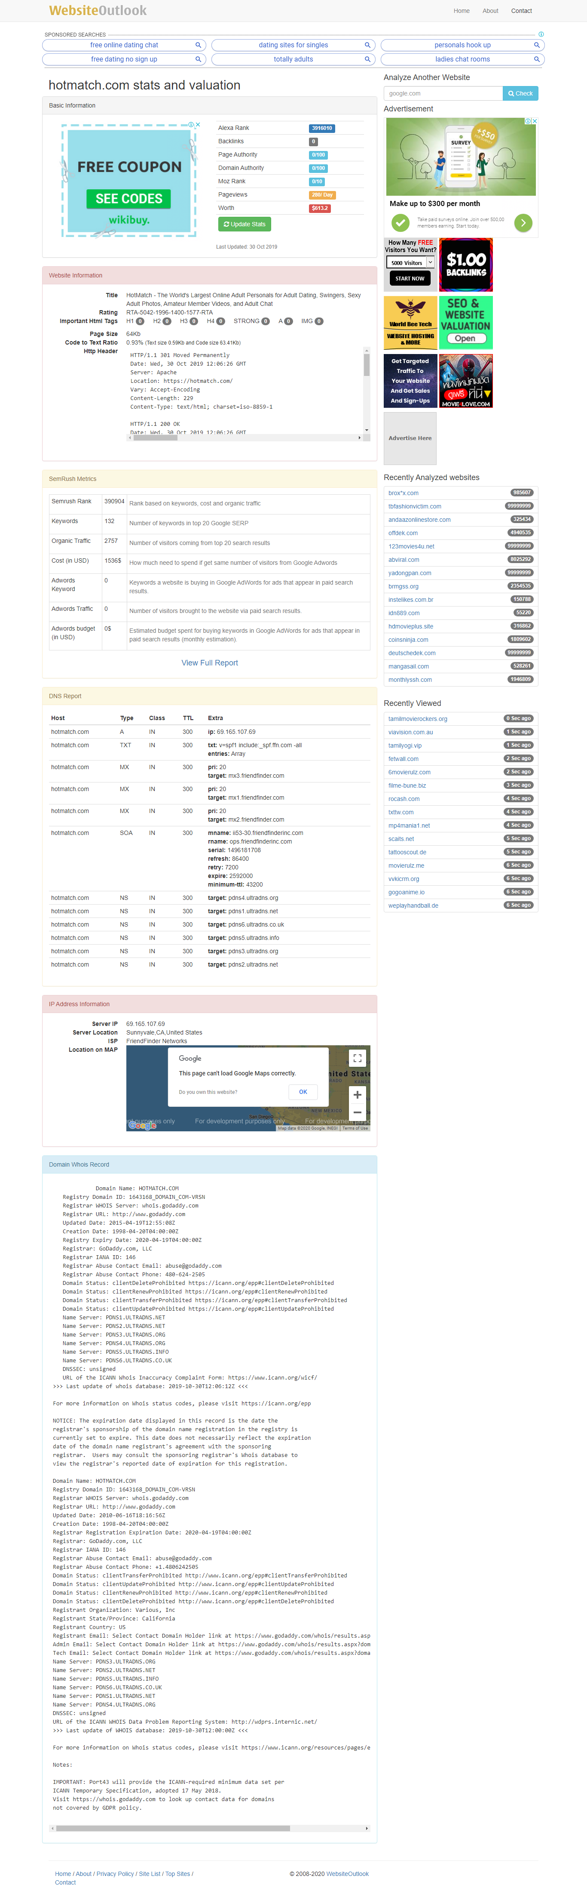This screenshot has width=587, height=1891.
Task: Click the Google logo on the map
Action: coord(142,1125)
